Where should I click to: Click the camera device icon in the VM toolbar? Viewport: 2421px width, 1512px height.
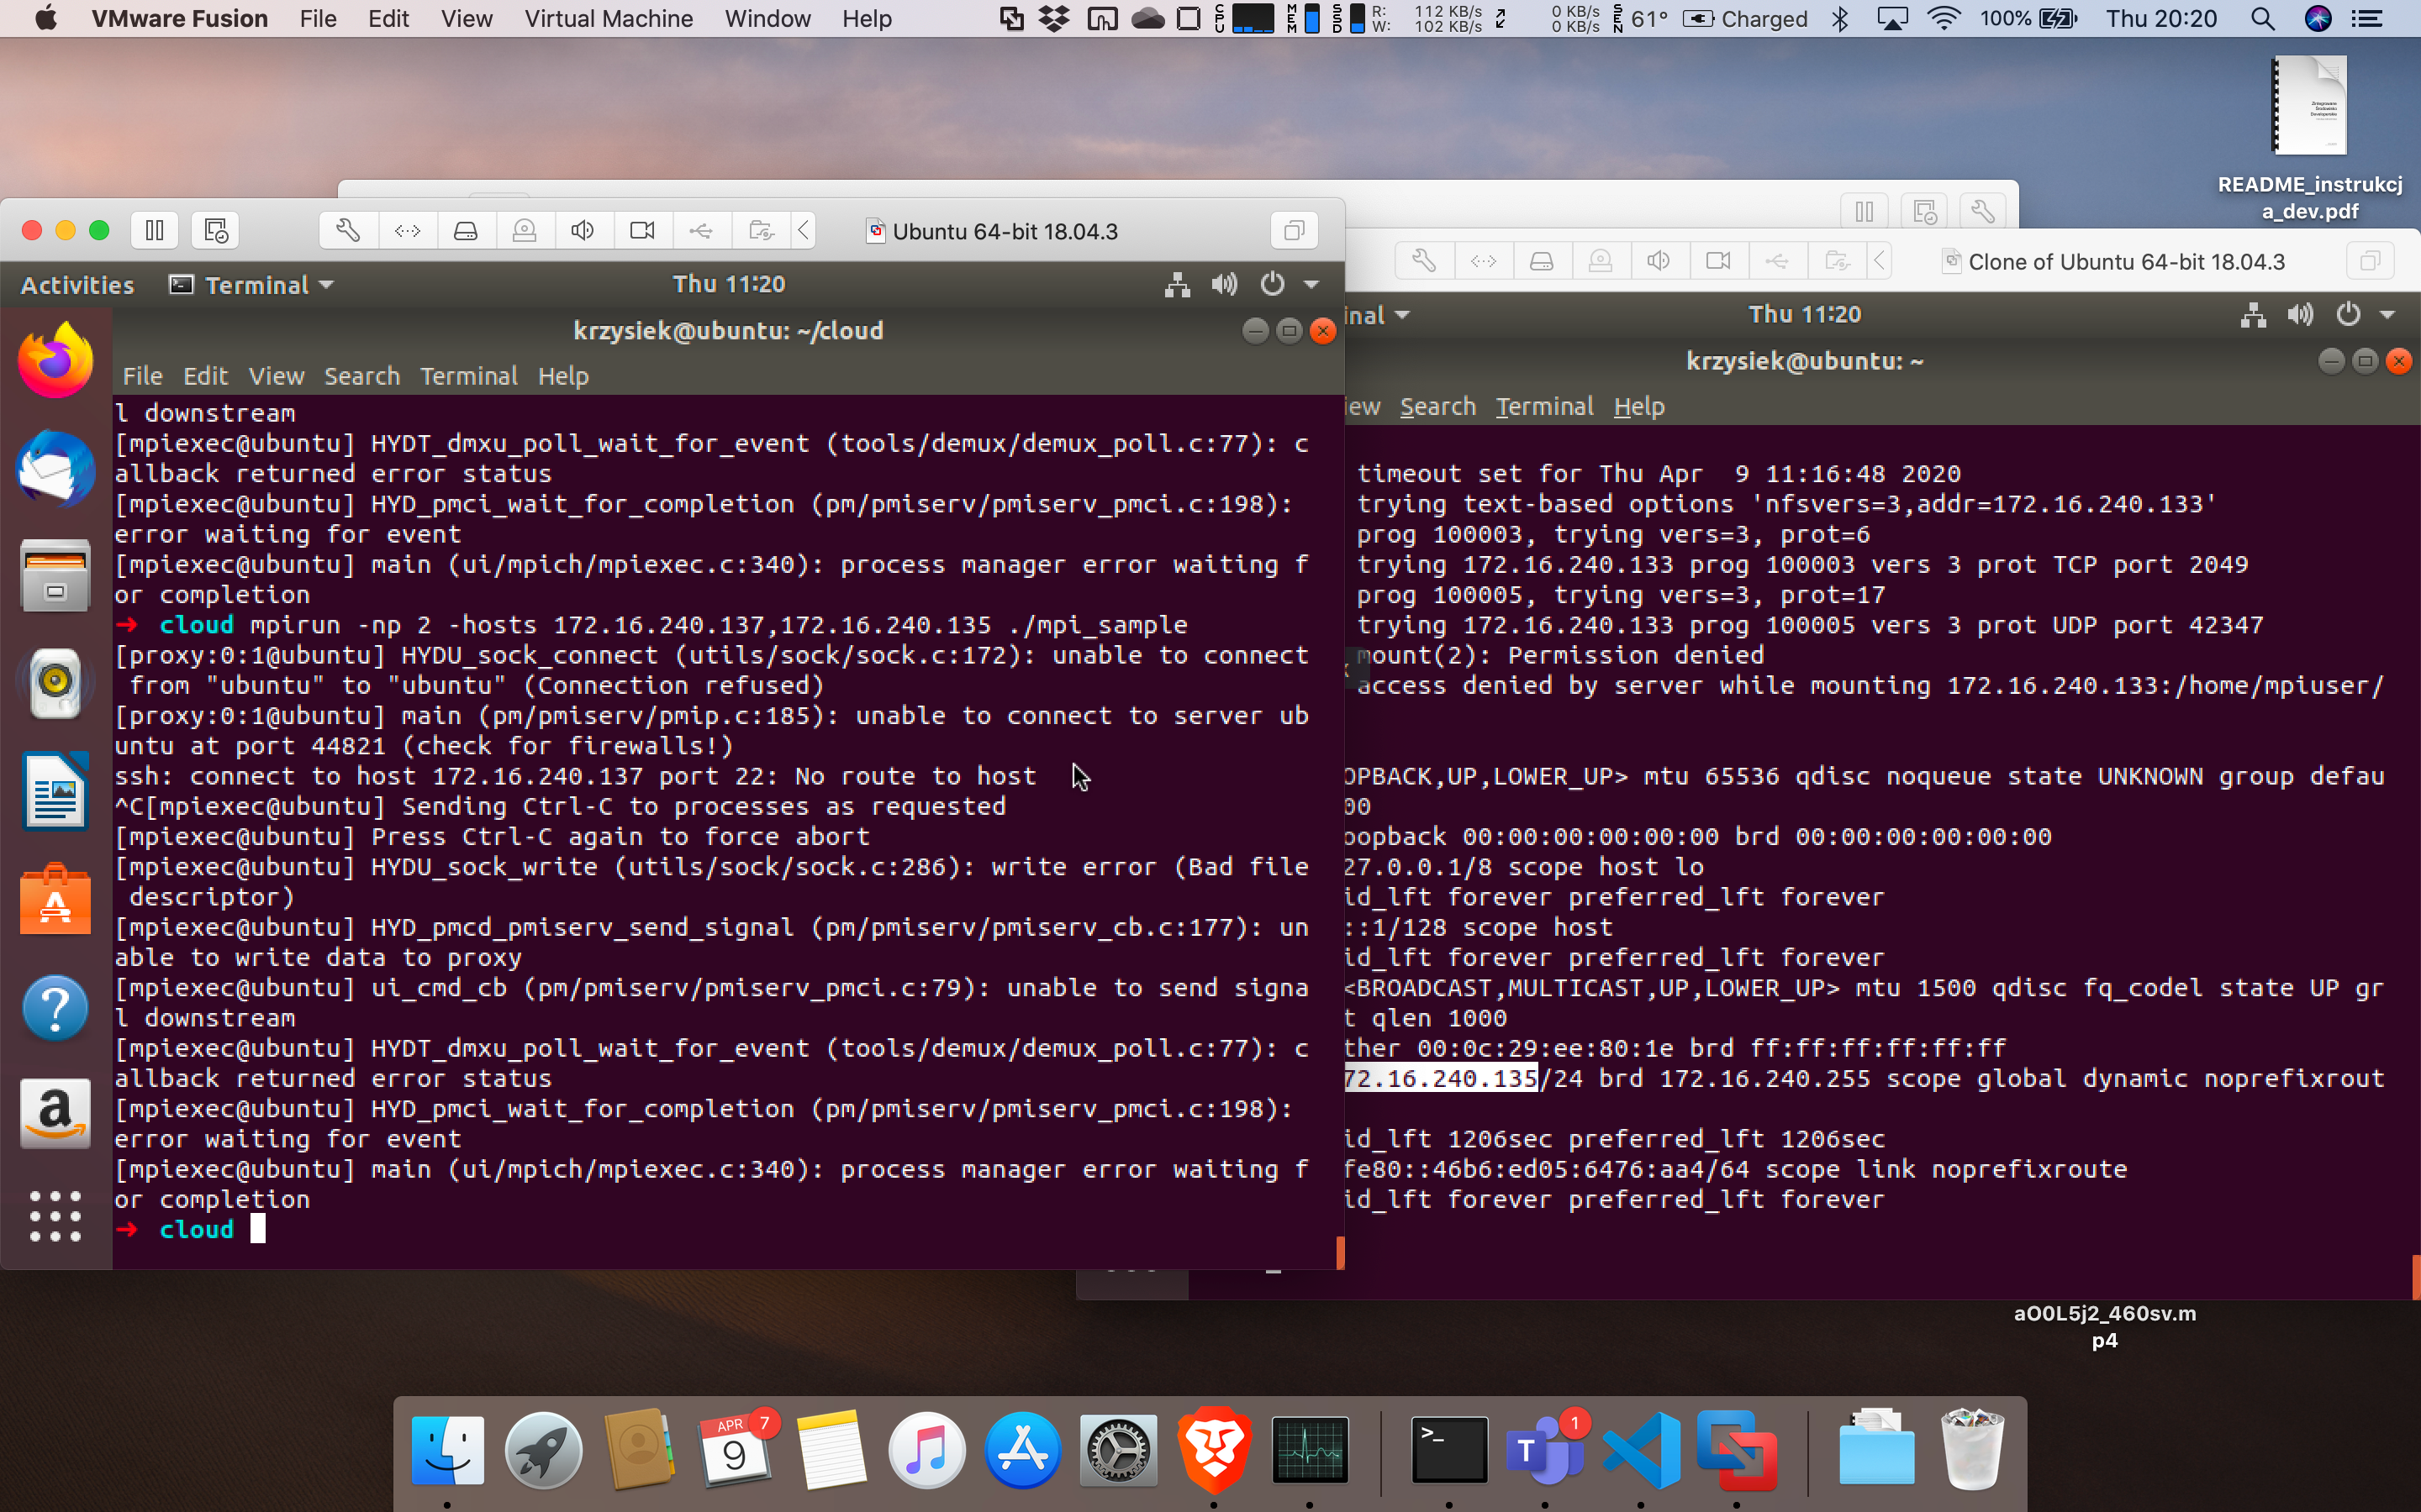tap(642, 231)
